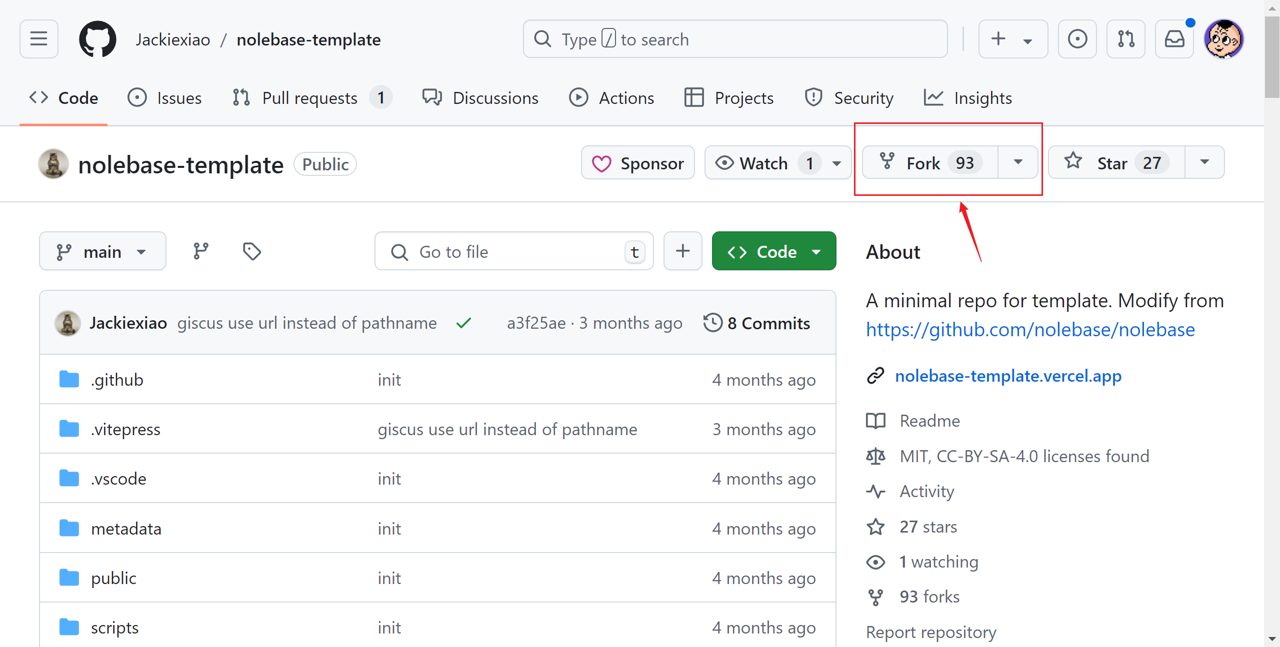Switch to the Actions tab
Image resolution: width=1280 pixels, height=647 pixels.
pyautogui.click(x=611, y=98)
